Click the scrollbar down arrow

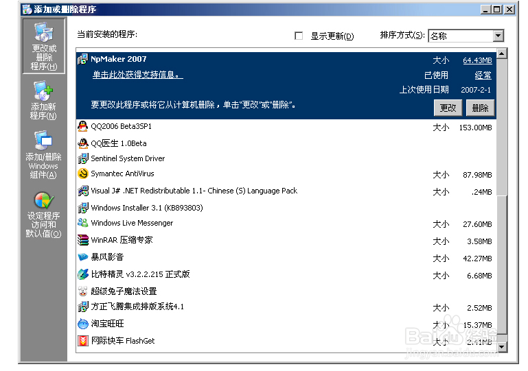point(502,346)
